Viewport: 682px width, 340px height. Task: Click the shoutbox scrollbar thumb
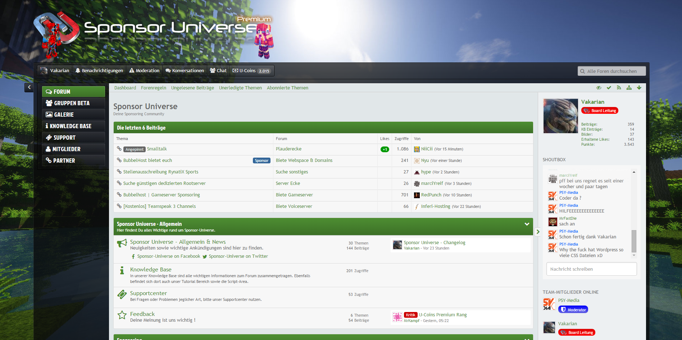[x=634, y=241]
